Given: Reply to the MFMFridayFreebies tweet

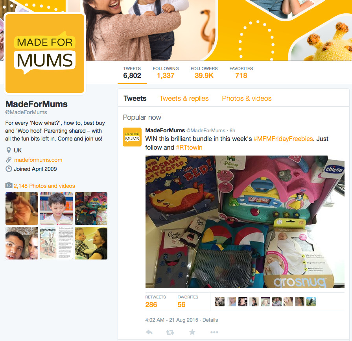Looking at the screenshot, I should [x=149, y=332].
